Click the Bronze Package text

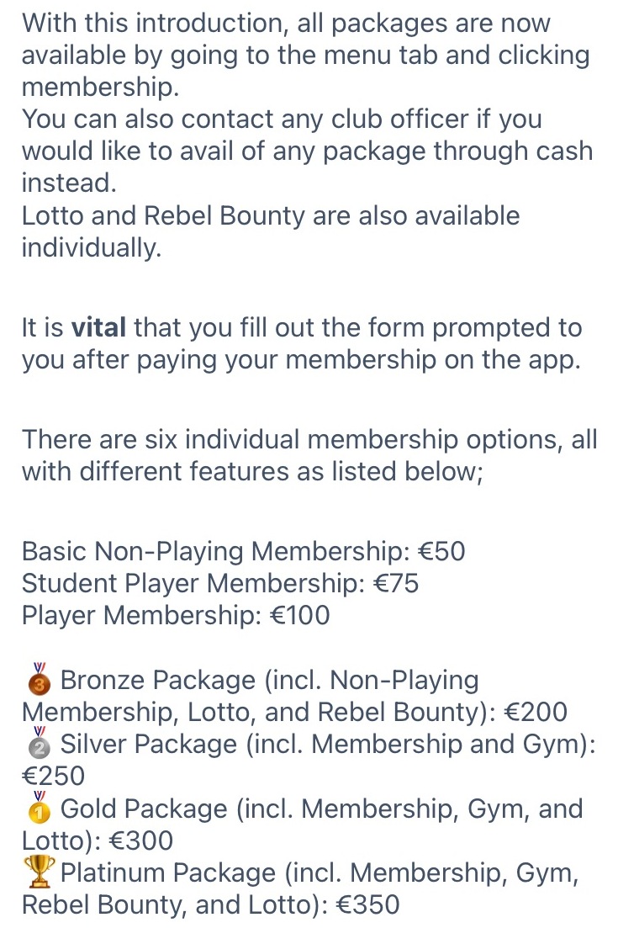click(x=158, y=680)
